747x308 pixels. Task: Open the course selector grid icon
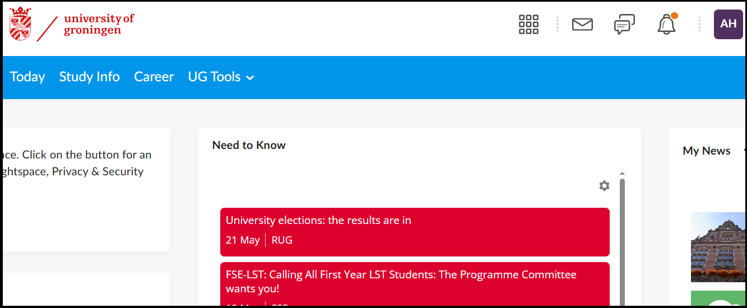tap(528, 25)
